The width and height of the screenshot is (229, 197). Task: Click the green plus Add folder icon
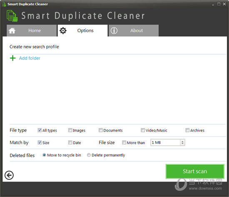click(13, 58)
